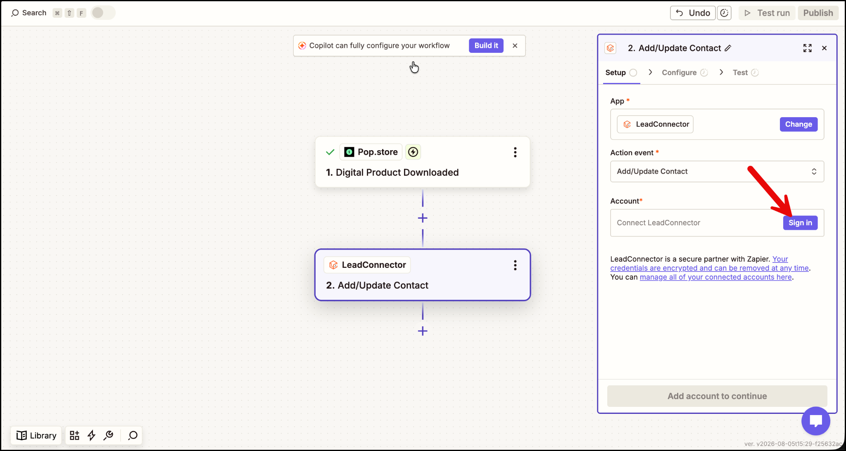846x451 pixels.
Task: Expand the step panel to fullscreen
Action: pos(807,48)
